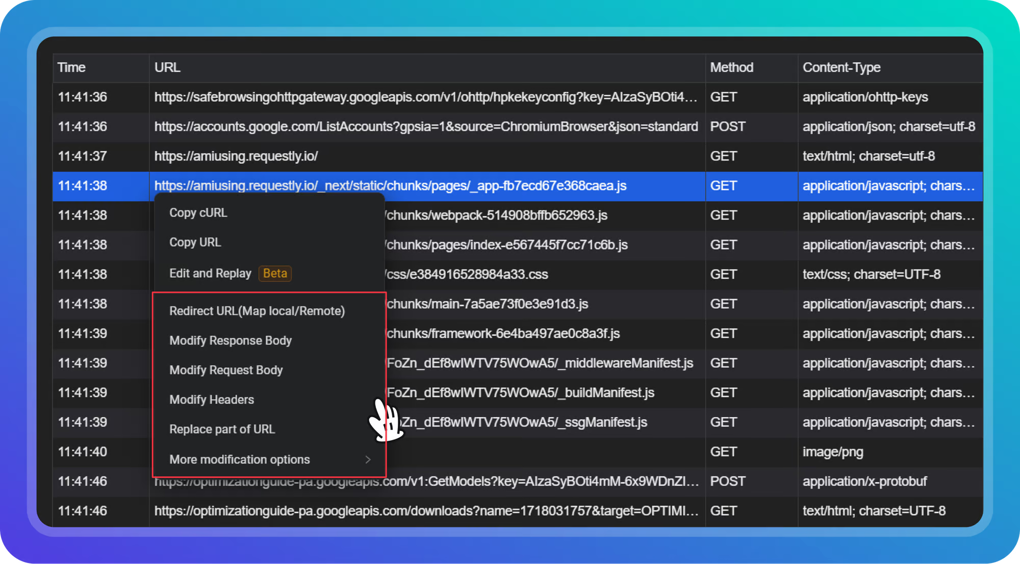The image size is (1020, 564).
Task: Select the image/png request row
Action: (x=832, y=452)
